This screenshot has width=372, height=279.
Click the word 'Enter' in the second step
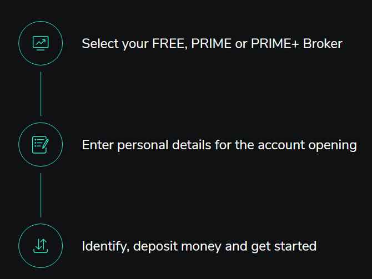pos(97,145)
